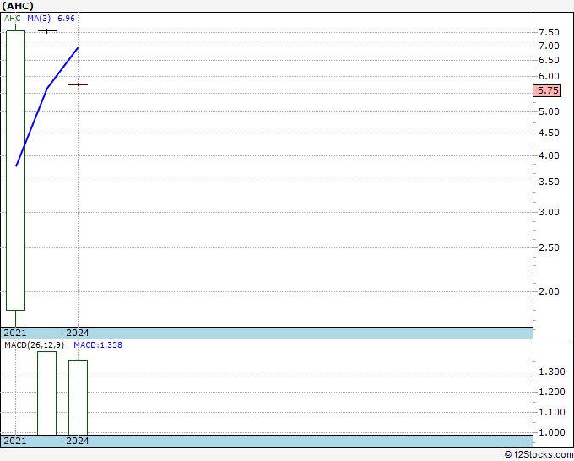Click the 1.100 MACD axis label
This screenshot has width=574, height=461.
point(552,412)
